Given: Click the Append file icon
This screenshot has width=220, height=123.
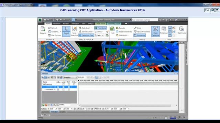Looking at the screenshot, I should coord(43,29).
